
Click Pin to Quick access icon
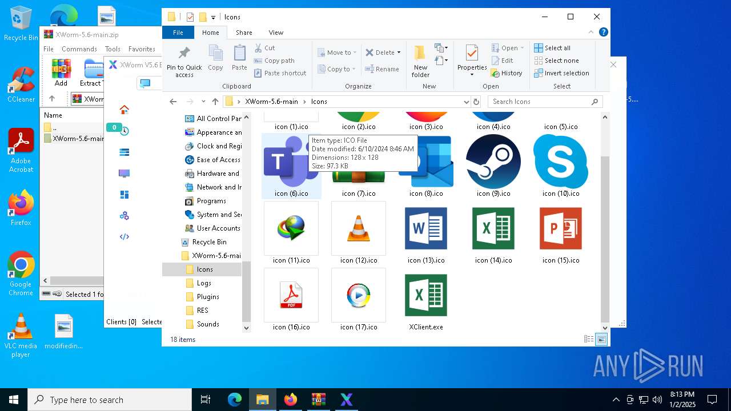tap(184, 62)
